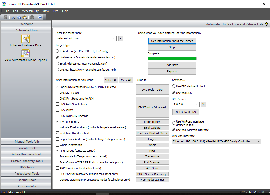Uncheck IPv4 to Country checkbox
The image size is (270, 195).
coord(57,122)
